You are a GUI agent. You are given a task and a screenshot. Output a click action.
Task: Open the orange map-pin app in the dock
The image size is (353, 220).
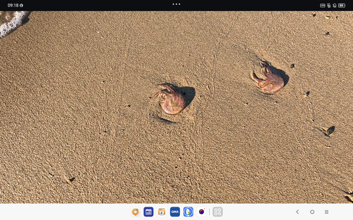tap(135, 212)
